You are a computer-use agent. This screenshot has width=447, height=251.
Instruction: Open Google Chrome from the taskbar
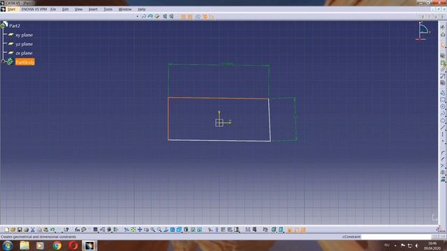pyautogui.click(x=57, y=245)
